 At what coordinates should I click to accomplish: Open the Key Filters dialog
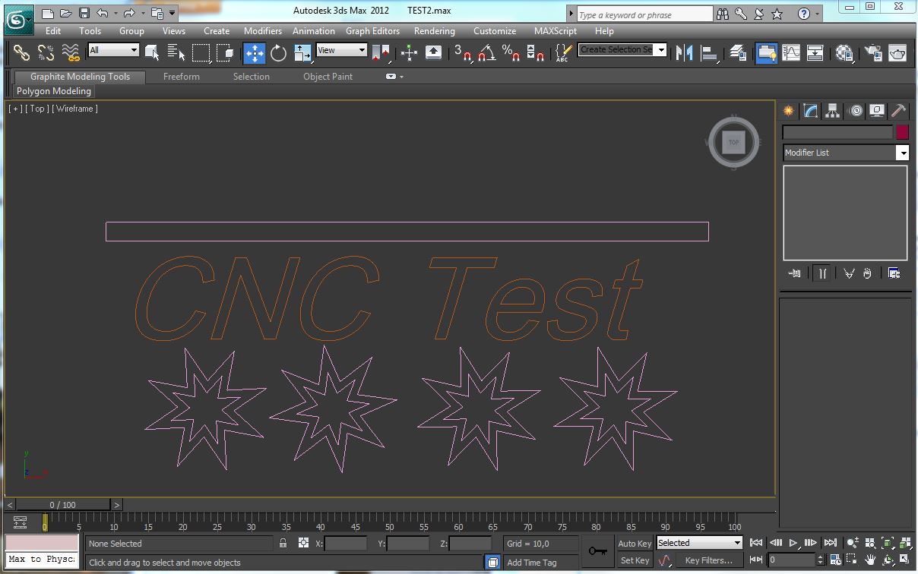(x=708, y=560)
